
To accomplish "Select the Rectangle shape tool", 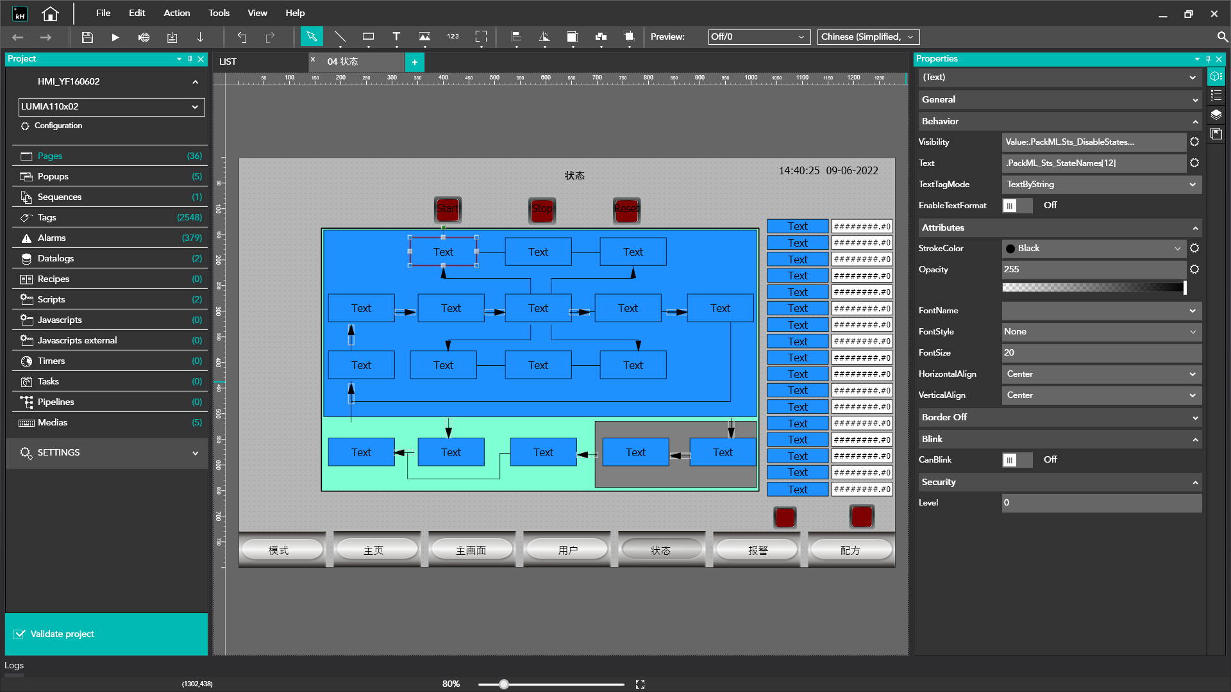I will click(368, 37).
